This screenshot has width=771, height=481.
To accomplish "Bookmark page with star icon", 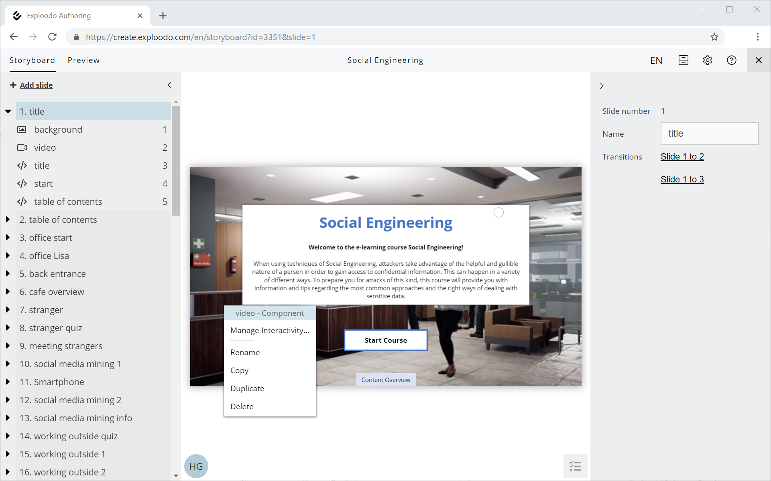I will pos(714,37).
